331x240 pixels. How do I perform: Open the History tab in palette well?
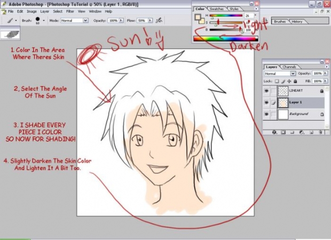click(x=297, y=21)
